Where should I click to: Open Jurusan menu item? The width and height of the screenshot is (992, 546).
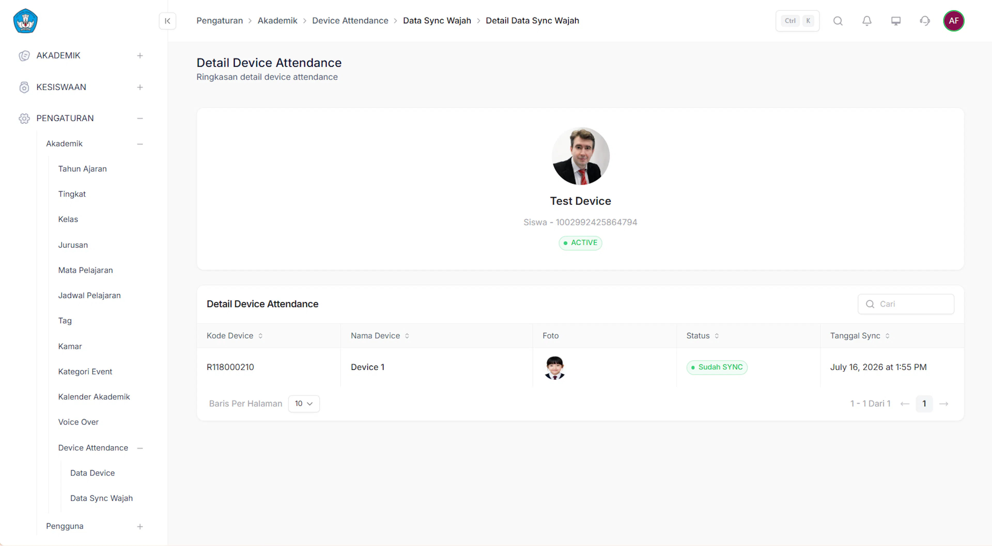tap(73, 245)
